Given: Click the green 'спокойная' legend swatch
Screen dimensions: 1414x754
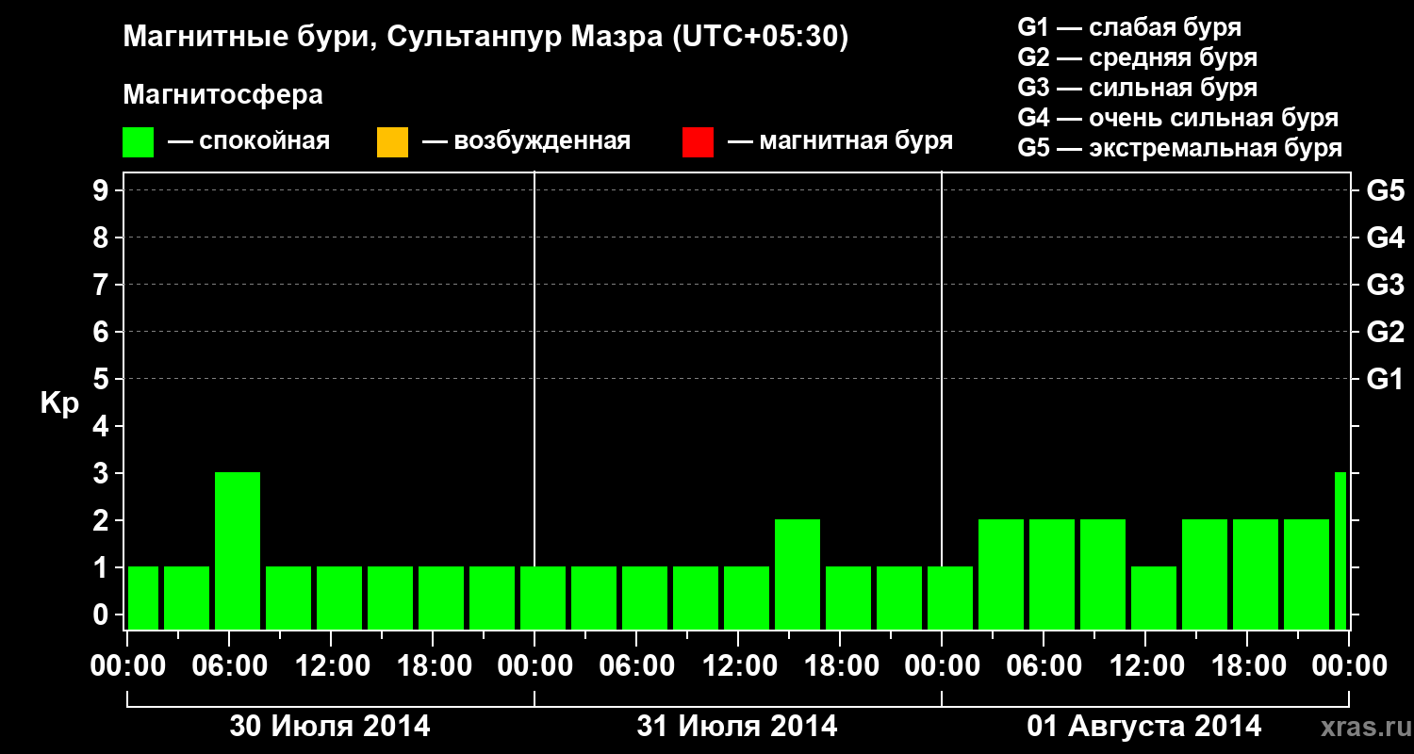Looking at the screenshot, I should 139,142.
